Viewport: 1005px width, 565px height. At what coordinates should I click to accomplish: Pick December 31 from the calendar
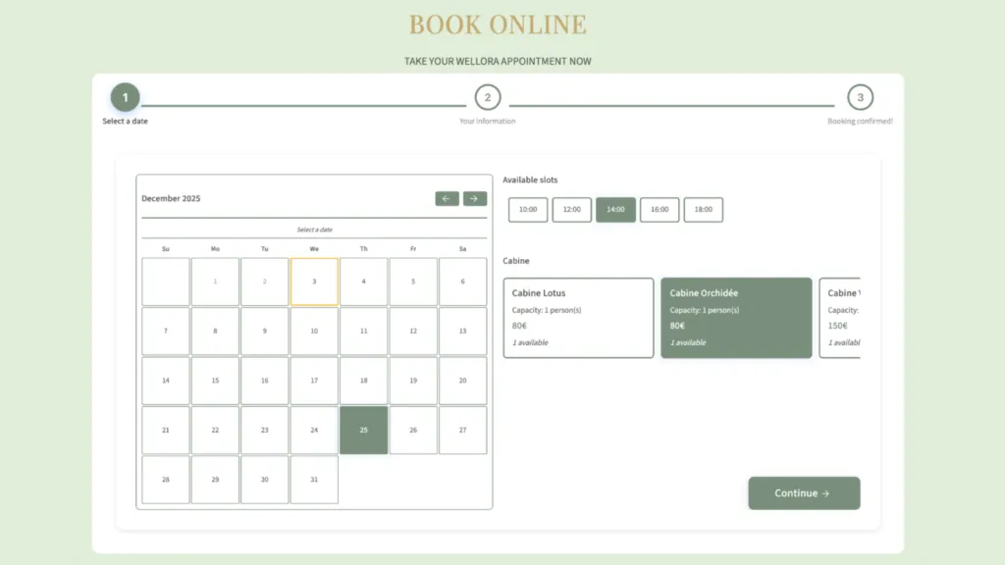[314, 480]
